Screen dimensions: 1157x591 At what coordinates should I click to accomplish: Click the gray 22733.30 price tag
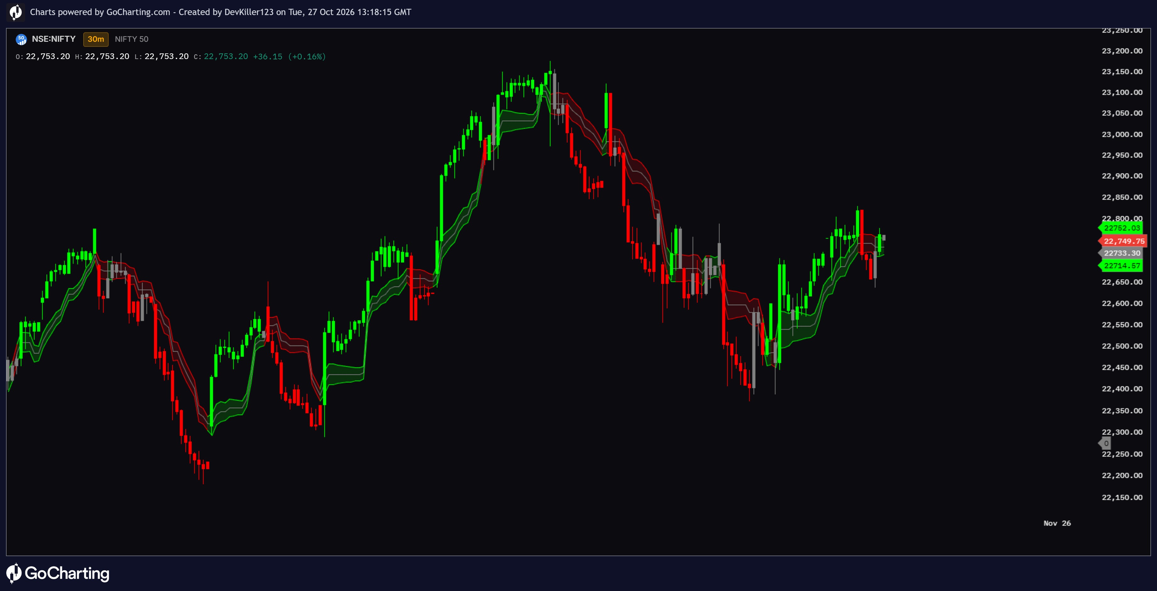point(1121,253)
